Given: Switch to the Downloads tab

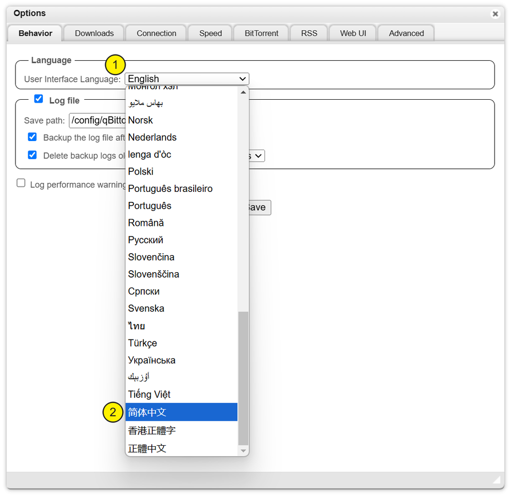Looking at the screenshot, I should [x=93, y=33].
